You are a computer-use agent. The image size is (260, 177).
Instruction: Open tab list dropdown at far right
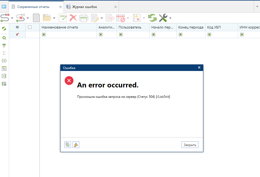[257, 7]
